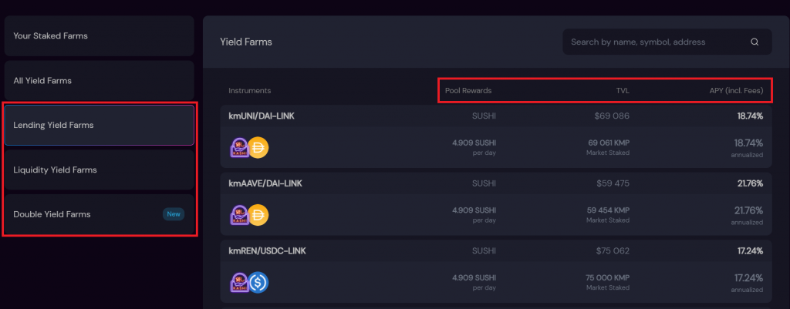The image size is (790, 309).
Task: Click the Kashi icon in kmREN/USDC-LINK row
Action: 241,282
